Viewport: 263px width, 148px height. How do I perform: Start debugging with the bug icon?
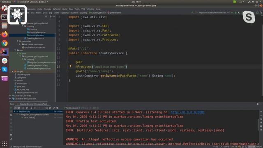point(235,13)
